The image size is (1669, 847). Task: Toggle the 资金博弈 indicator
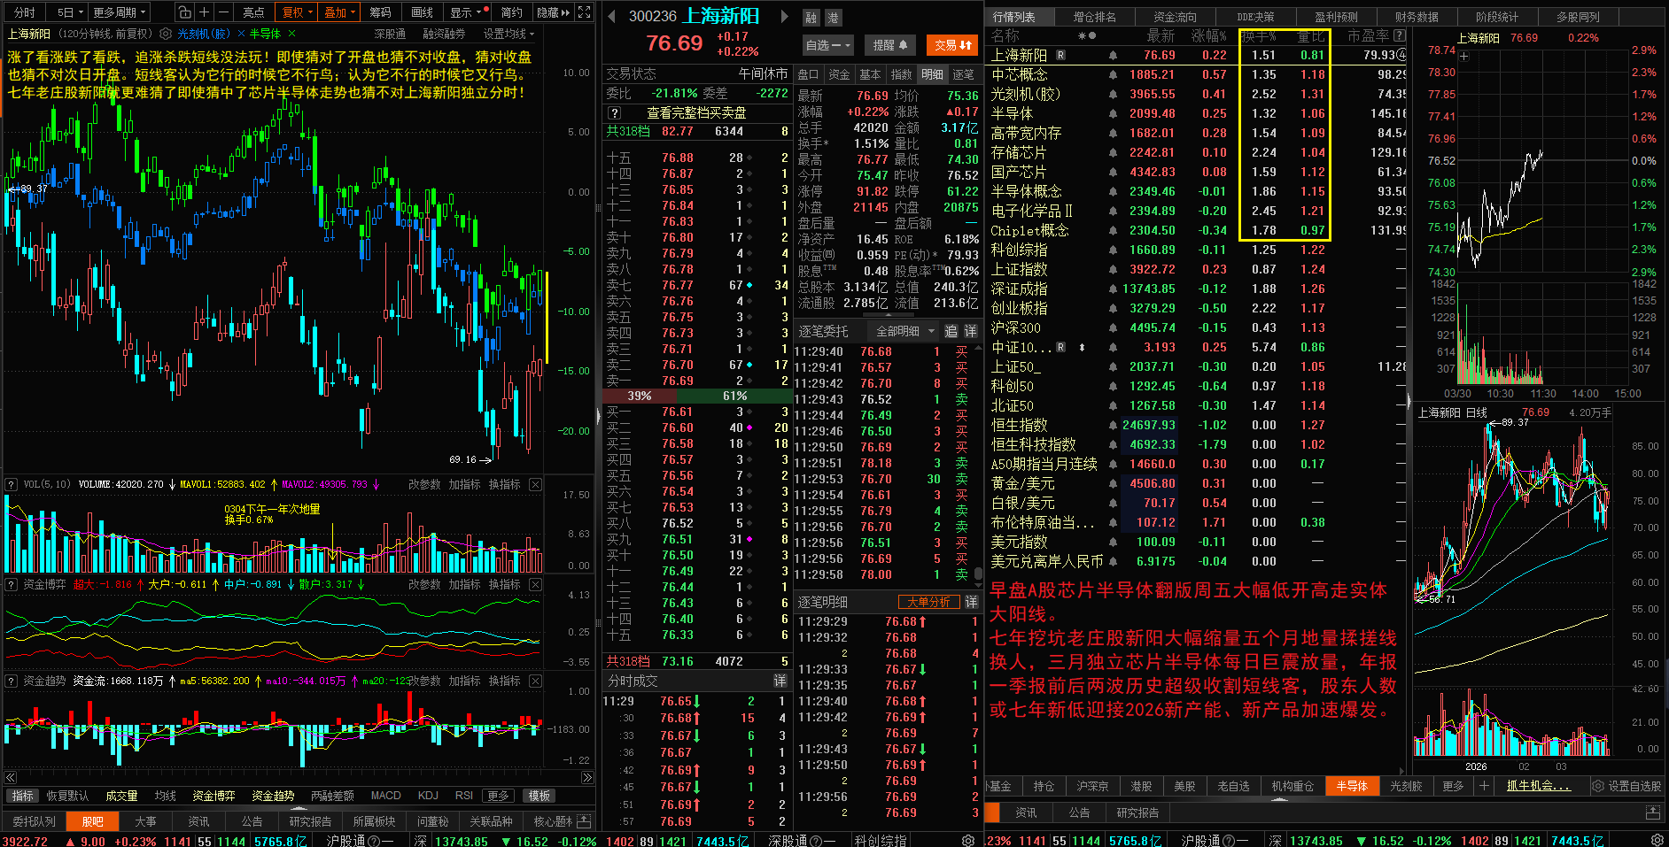tap(213, 796)
